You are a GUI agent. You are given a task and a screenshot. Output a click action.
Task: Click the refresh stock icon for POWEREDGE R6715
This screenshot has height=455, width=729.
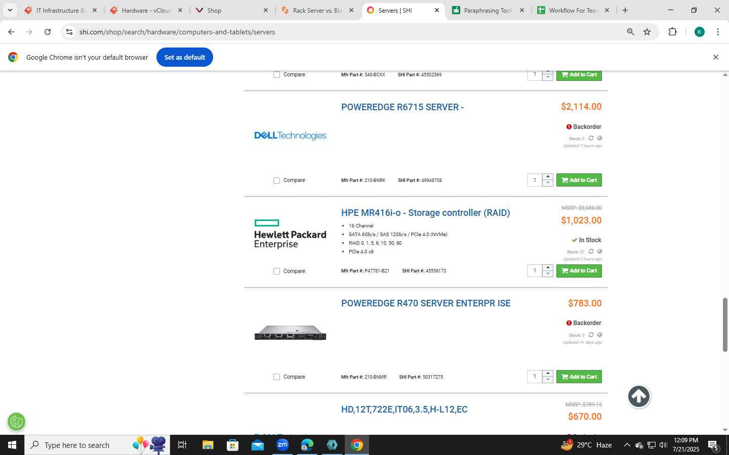[x=591, y=138]
